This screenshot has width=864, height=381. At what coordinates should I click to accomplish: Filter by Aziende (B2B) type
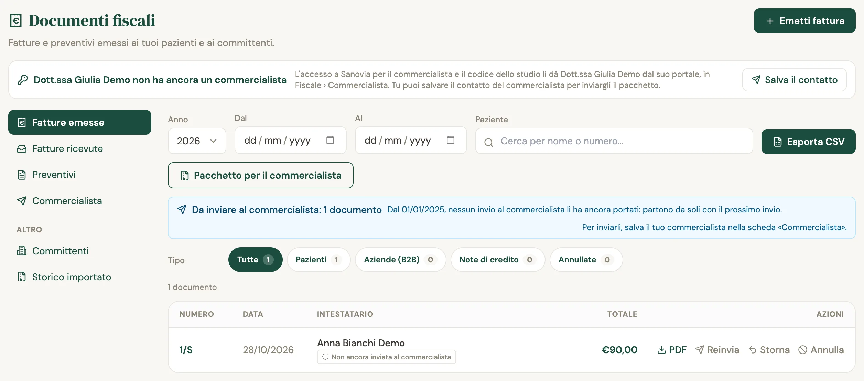point(400,260)
